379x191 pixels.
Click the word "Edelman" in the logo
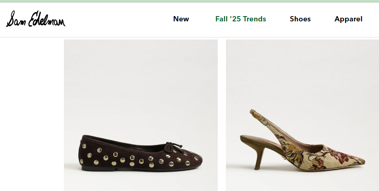(x=46, y=19)
